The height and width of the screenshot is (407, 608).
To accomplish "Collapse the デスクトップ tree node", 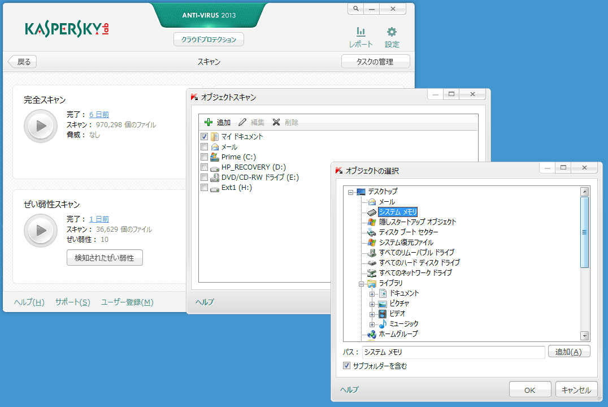I will [x=350, y=192].
